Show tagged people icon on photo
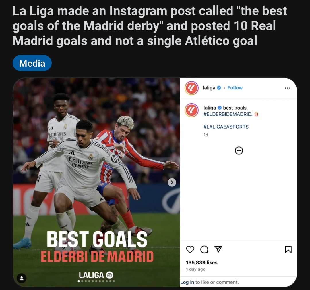Viewport: 310px width, 290px height. tap(22, 278)
